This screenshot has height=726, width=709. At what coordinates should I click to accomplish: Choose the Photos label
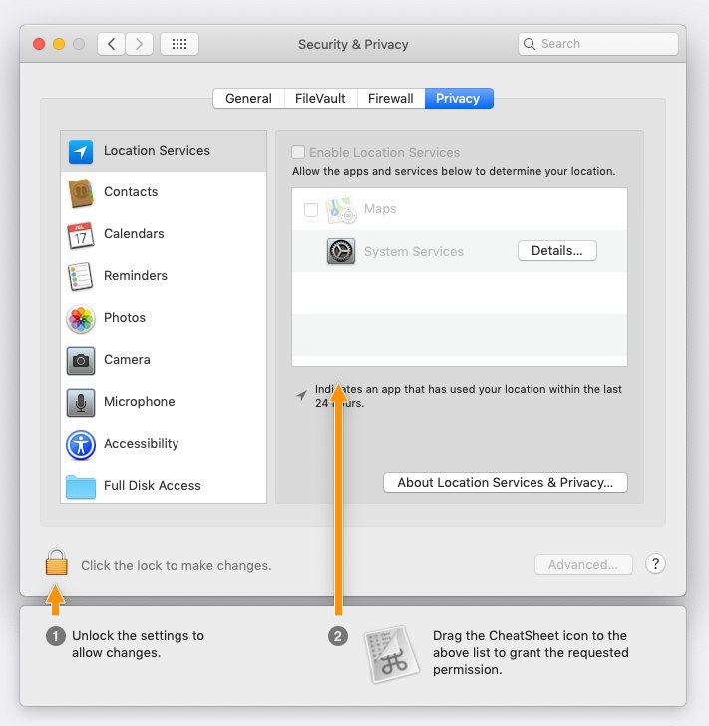pyautogui.click(x=125, y=317)
